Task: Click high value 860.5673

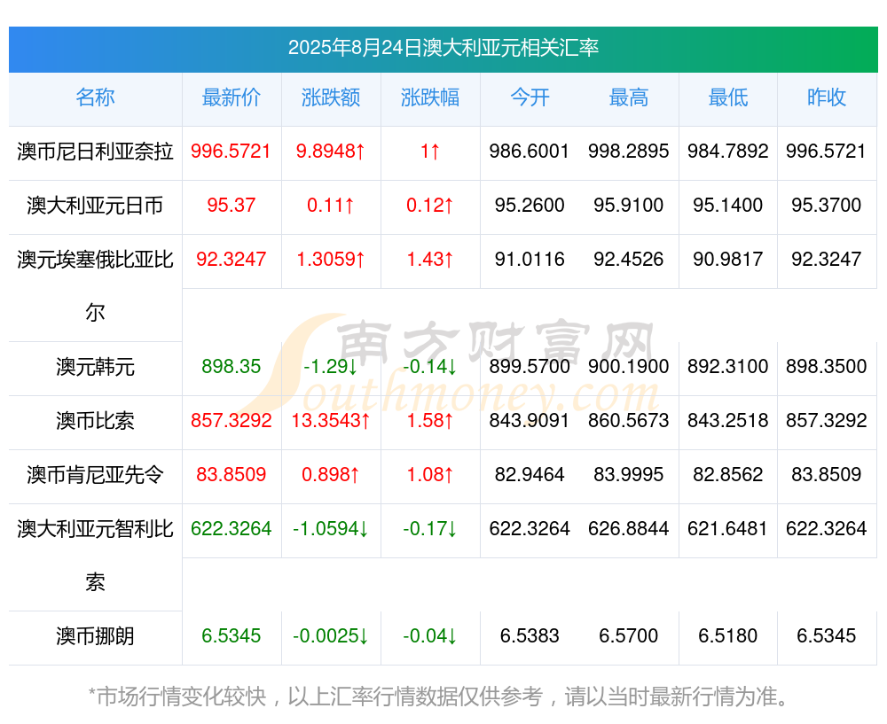Action: (629, 421)
